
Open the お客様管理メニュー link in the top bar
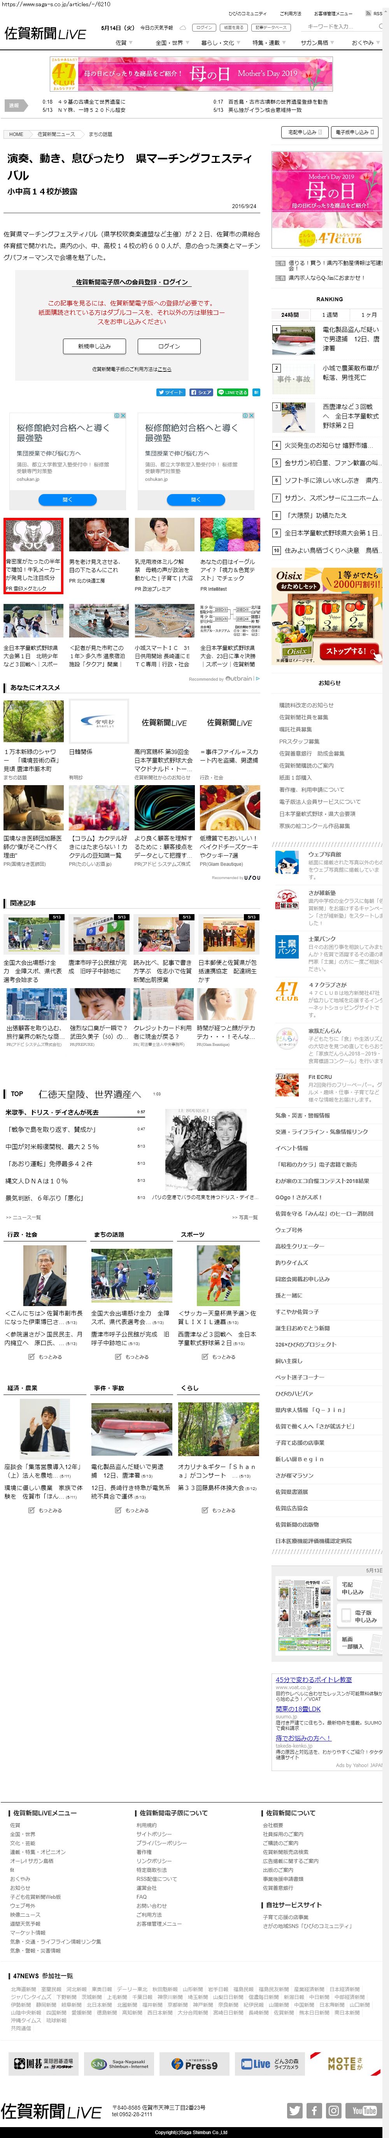333,13
